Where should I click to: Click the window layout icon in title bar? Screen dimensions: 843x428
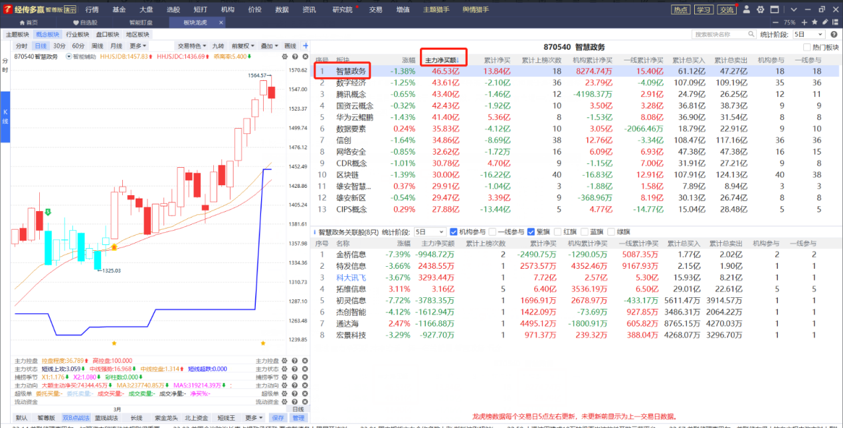tap(775, 9)
